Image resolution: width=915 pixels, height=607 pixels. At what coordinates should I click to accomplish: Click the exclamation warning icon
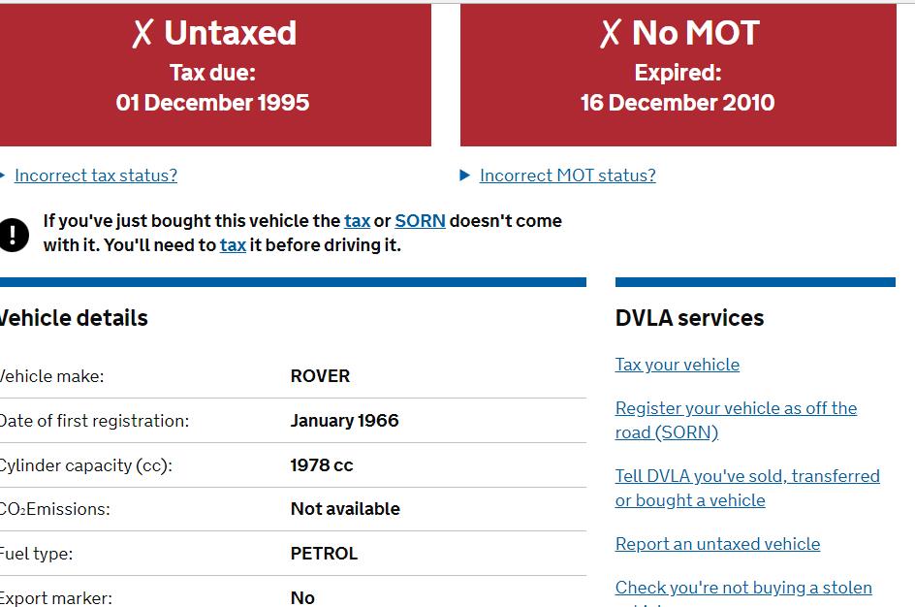(x=13, y=235)
